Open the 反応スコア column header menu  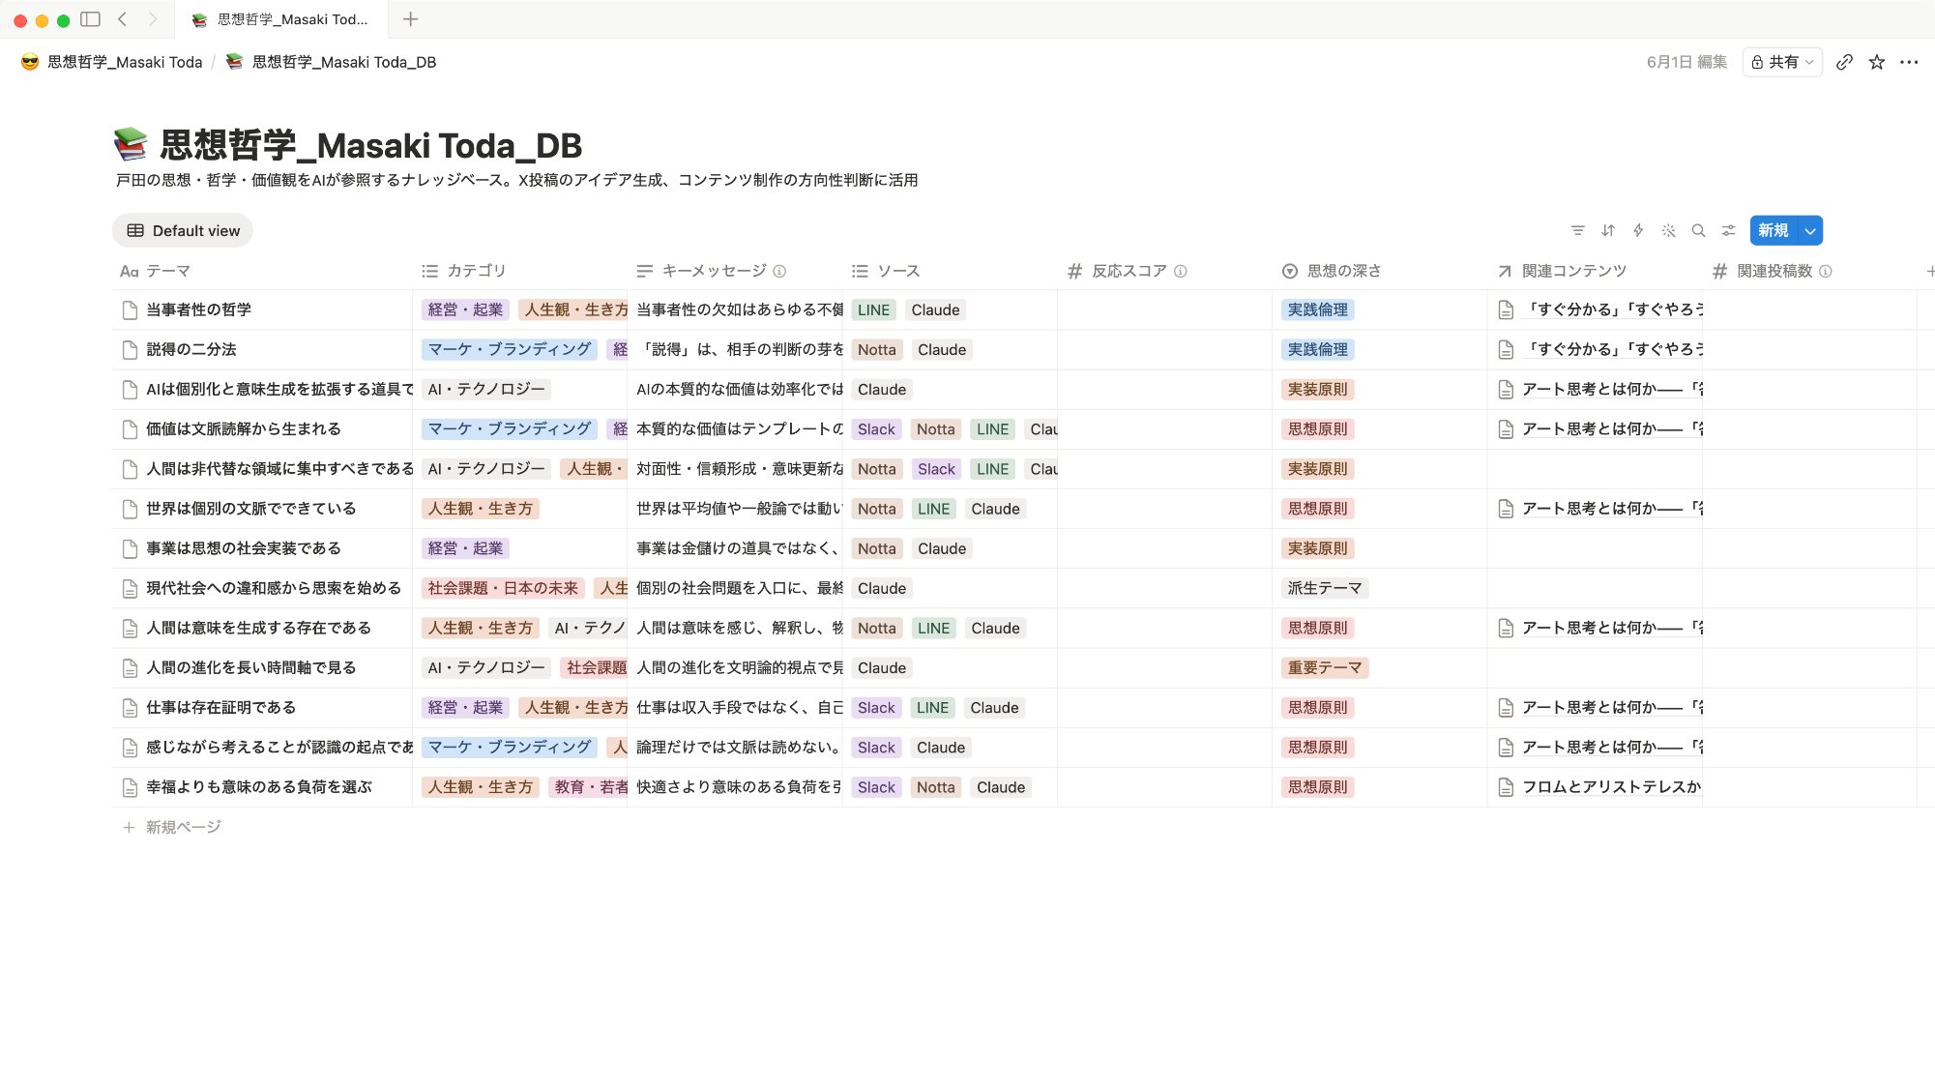pos(1164,271)
